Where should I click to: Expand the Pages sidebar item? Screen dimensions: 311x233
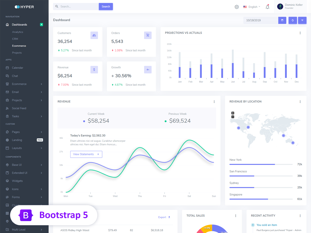24,132
